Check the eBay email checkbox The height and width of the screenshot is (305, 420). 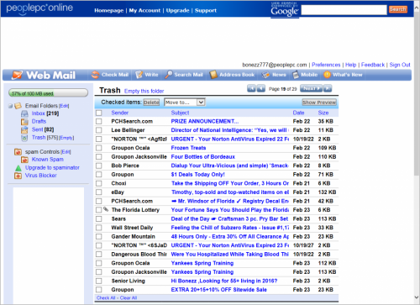99,192
